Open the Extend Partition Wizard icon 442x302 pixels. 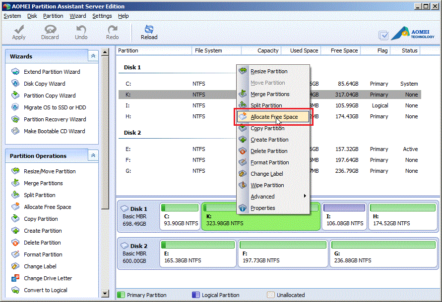tap(15, 72)
